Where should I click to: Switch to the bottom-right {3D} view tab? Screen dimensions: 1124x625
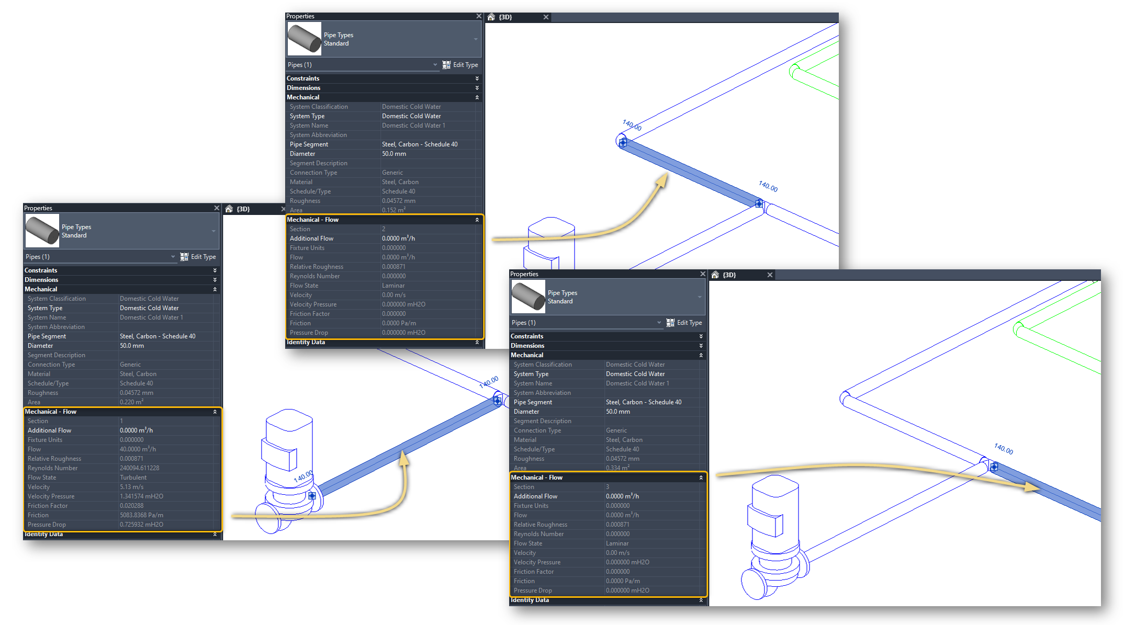[729, 275]
